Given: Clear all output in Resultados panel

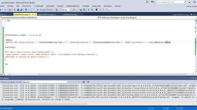Looking at the screenshot, I should pos(83,82).
